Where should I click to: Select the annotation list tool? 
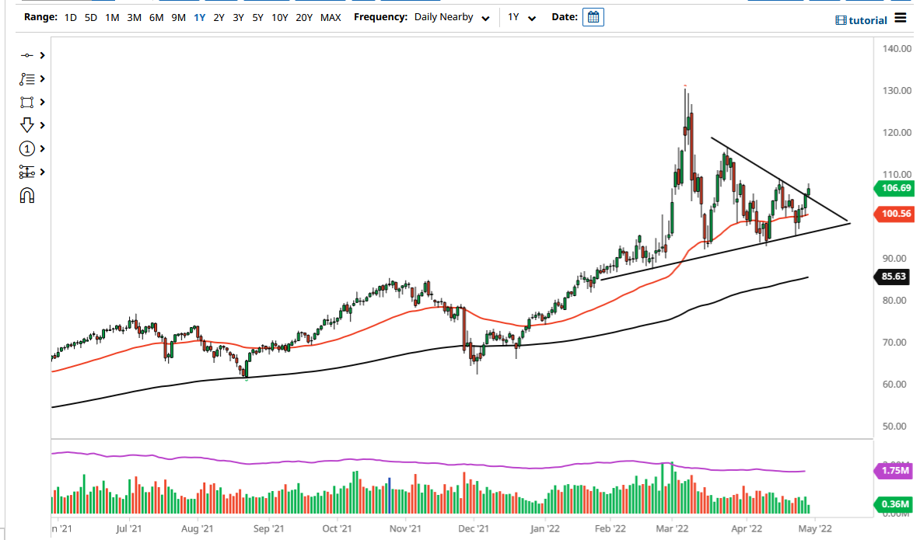coord(26,78)
